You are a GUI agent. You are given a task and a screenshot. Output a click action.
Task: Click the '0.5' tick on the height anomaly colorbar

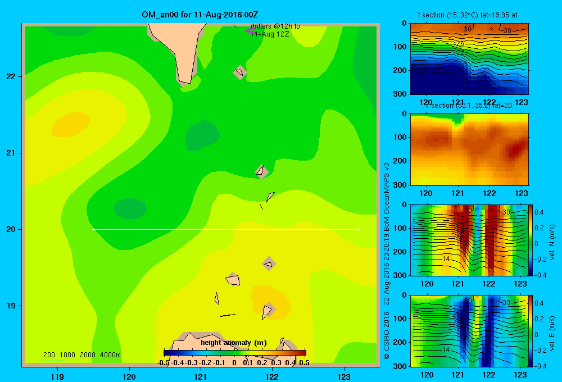[304, 363]
